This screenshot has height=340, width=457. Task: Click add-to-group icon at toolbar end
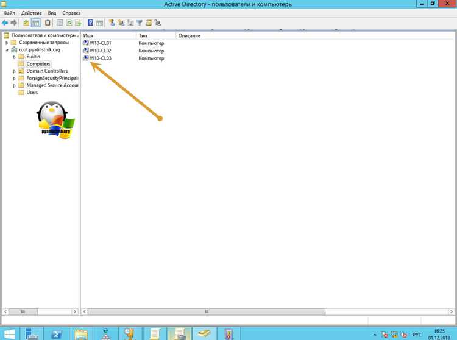click(x=158, y=23)
